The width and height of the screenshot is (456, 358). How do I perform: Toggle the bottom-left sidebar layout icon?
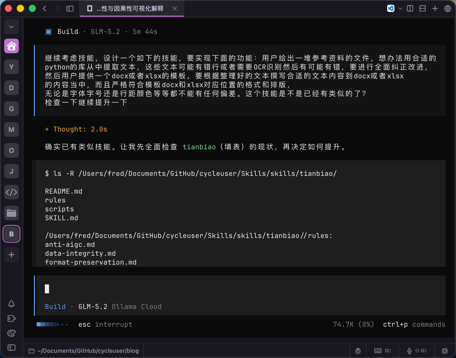point(11,348)
